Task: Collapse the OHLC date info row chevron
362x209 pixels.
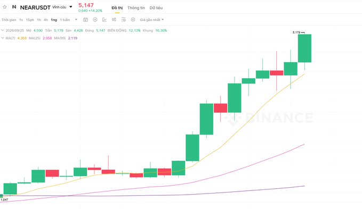Action: (x=3, y=30)
